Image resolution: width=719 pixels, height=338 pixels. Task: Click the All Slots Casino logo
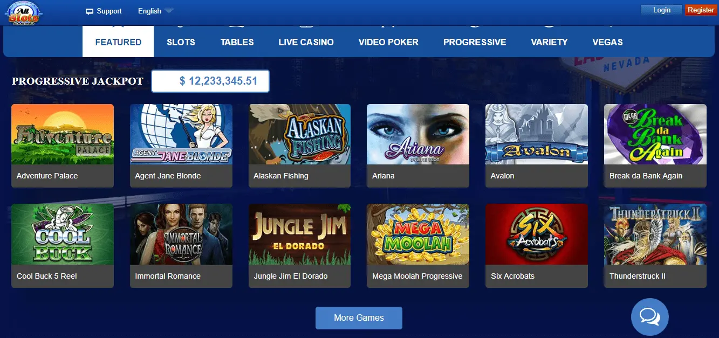(22, 12)
